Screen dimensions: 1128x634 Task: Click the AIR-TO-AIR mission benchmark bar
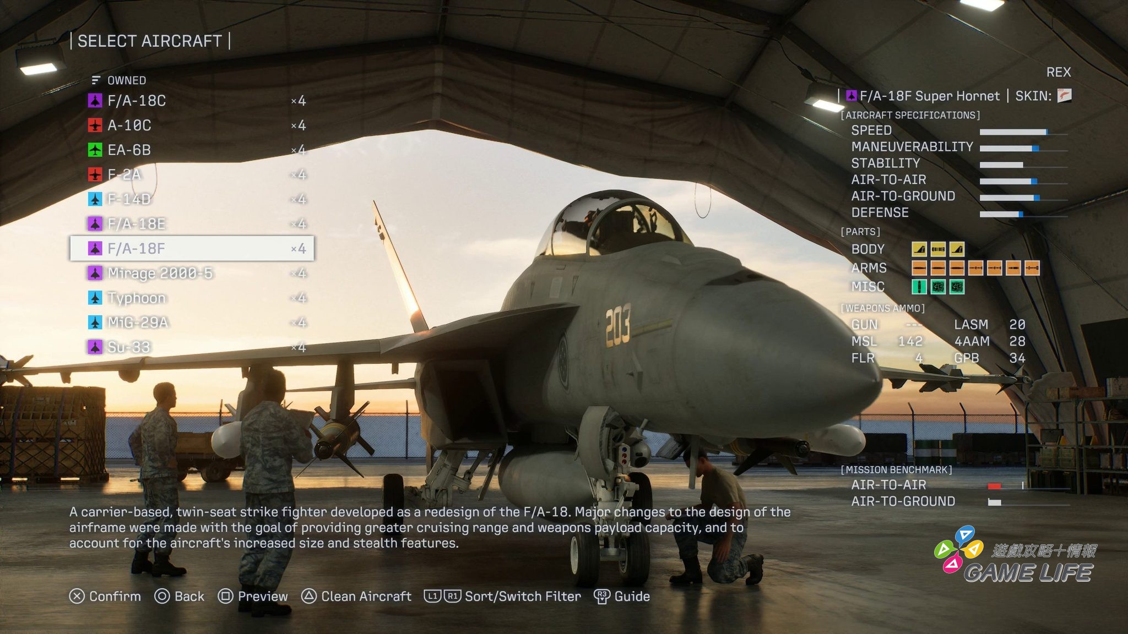pos(1029,487)
